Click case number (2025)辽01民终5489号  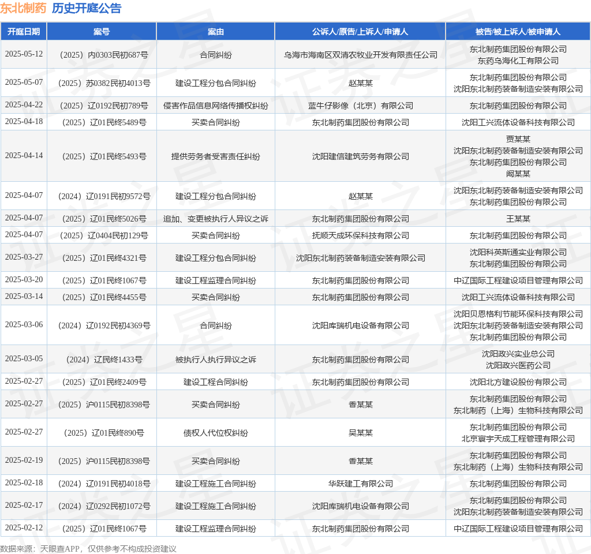coord(102,122)
